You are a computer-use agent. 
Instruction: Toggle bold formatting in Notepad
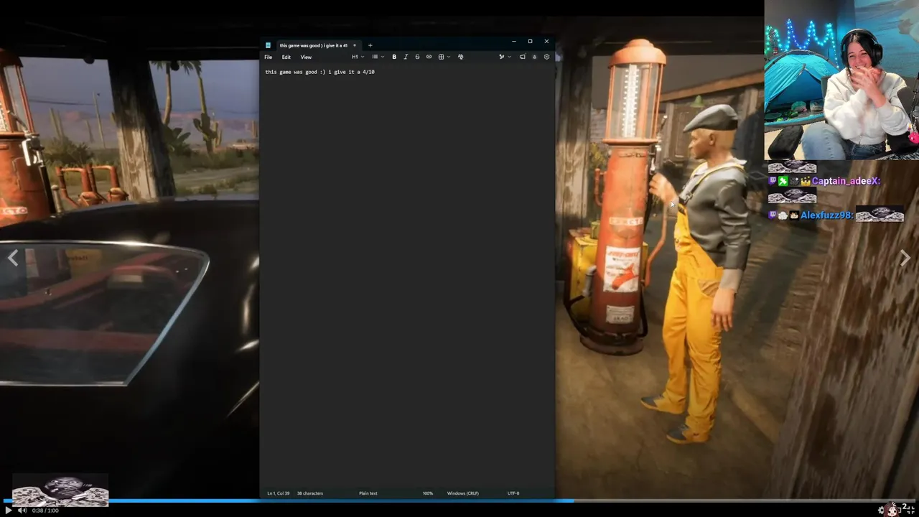394,57
